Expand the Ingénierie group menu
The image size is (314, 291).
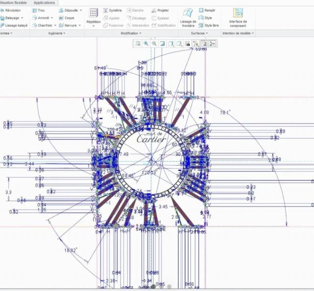(x=57, y=33)
